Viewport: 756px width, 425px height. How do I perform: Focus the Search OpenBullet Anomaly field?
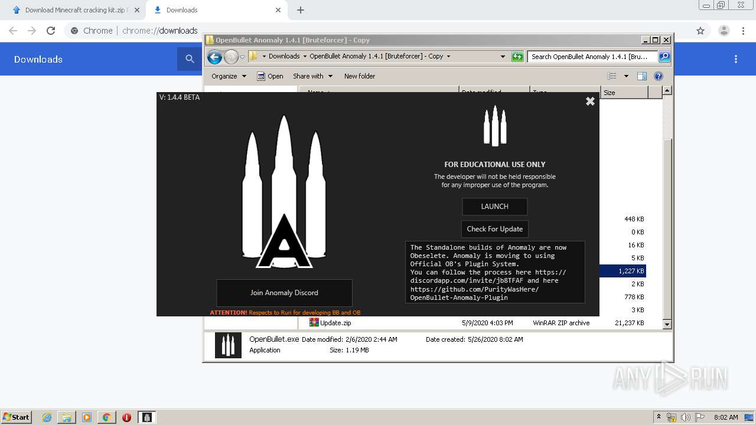pos(592,57)
